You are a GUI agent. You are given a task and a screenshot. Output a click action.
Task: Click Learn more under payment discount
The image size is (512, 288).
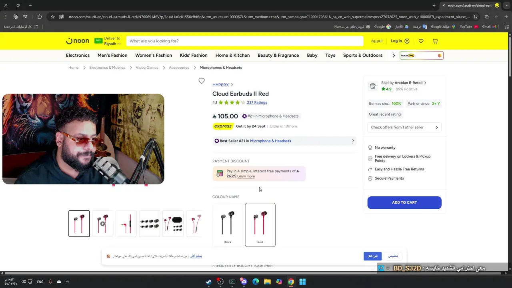[x=246, y=176]
